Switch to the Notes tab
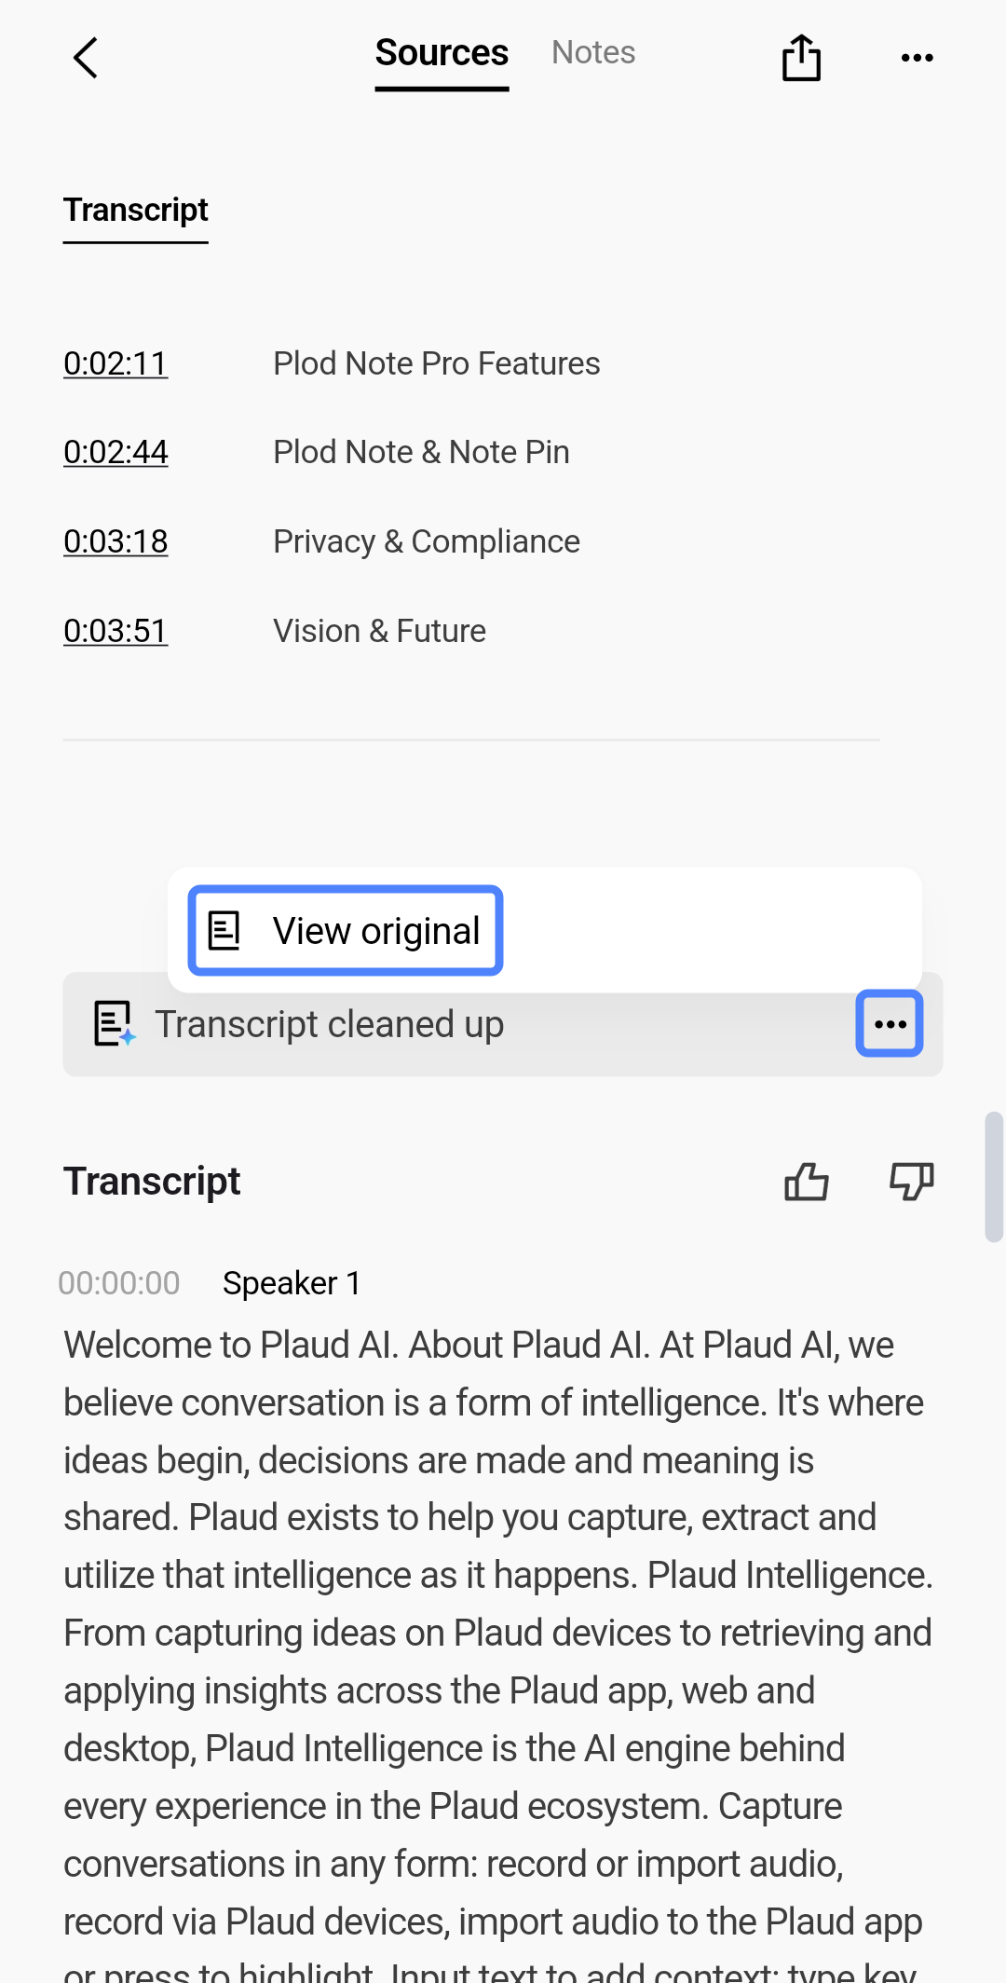The height and width of the screenshot is (1983, 1006). tap(593, 53)
